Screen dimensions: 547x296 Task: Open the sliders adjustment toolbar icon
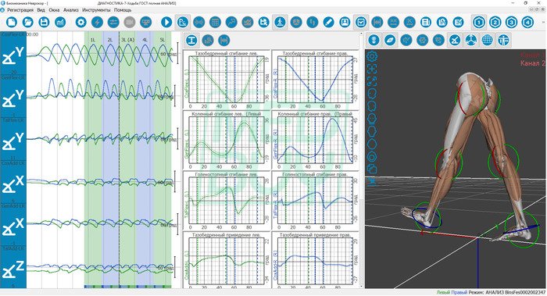pyautogui.click(x=113, y=23)
